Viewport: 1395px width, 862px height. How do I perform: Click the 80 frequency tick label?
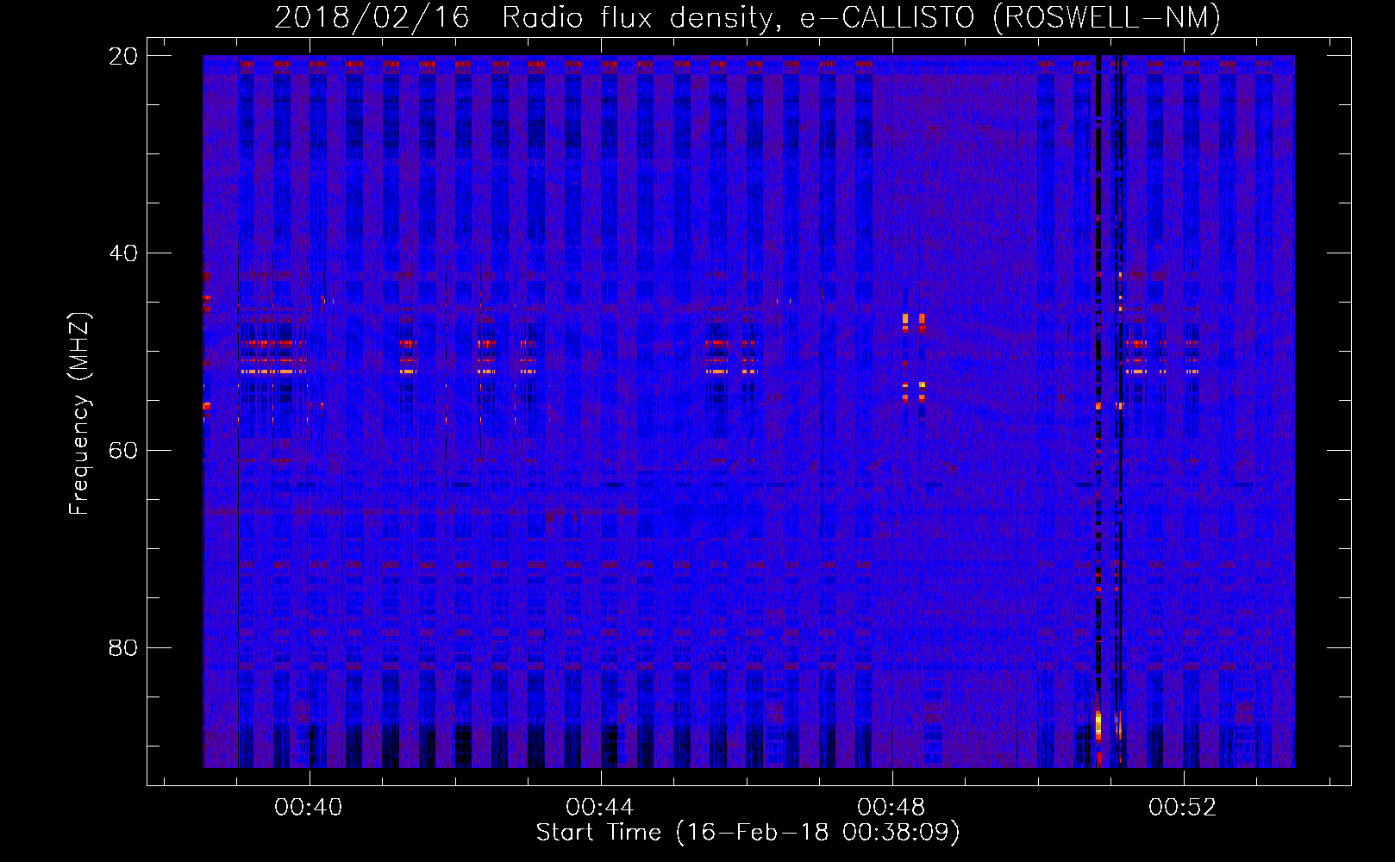click(123, 647)
